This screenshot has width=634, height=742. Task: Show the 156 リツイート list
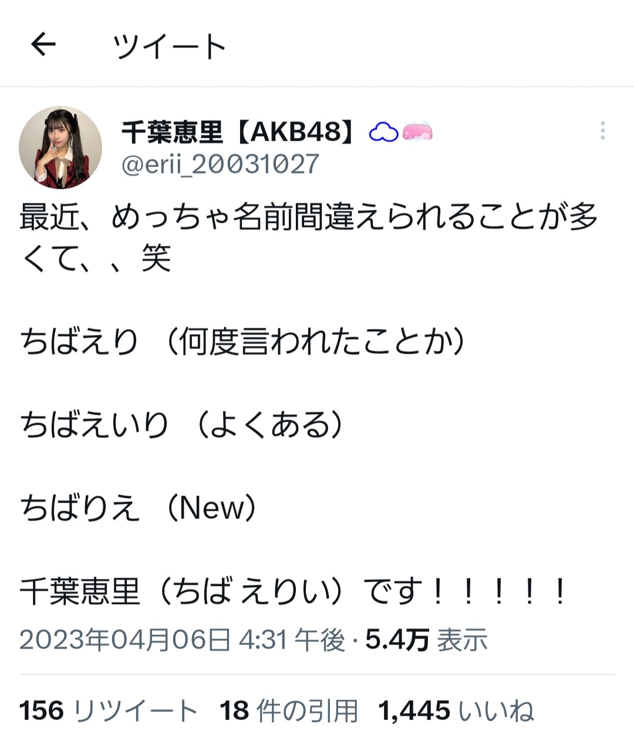pos(109,711)
